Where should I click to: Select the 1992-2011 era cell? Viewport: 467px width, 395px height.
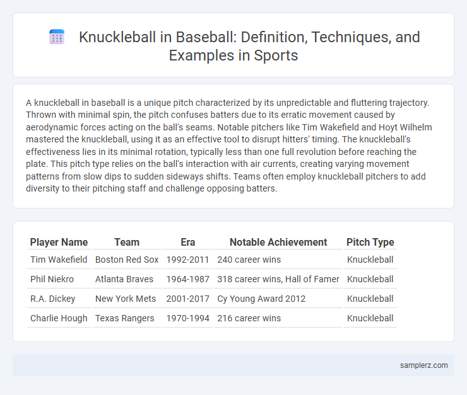pos(187,260)
